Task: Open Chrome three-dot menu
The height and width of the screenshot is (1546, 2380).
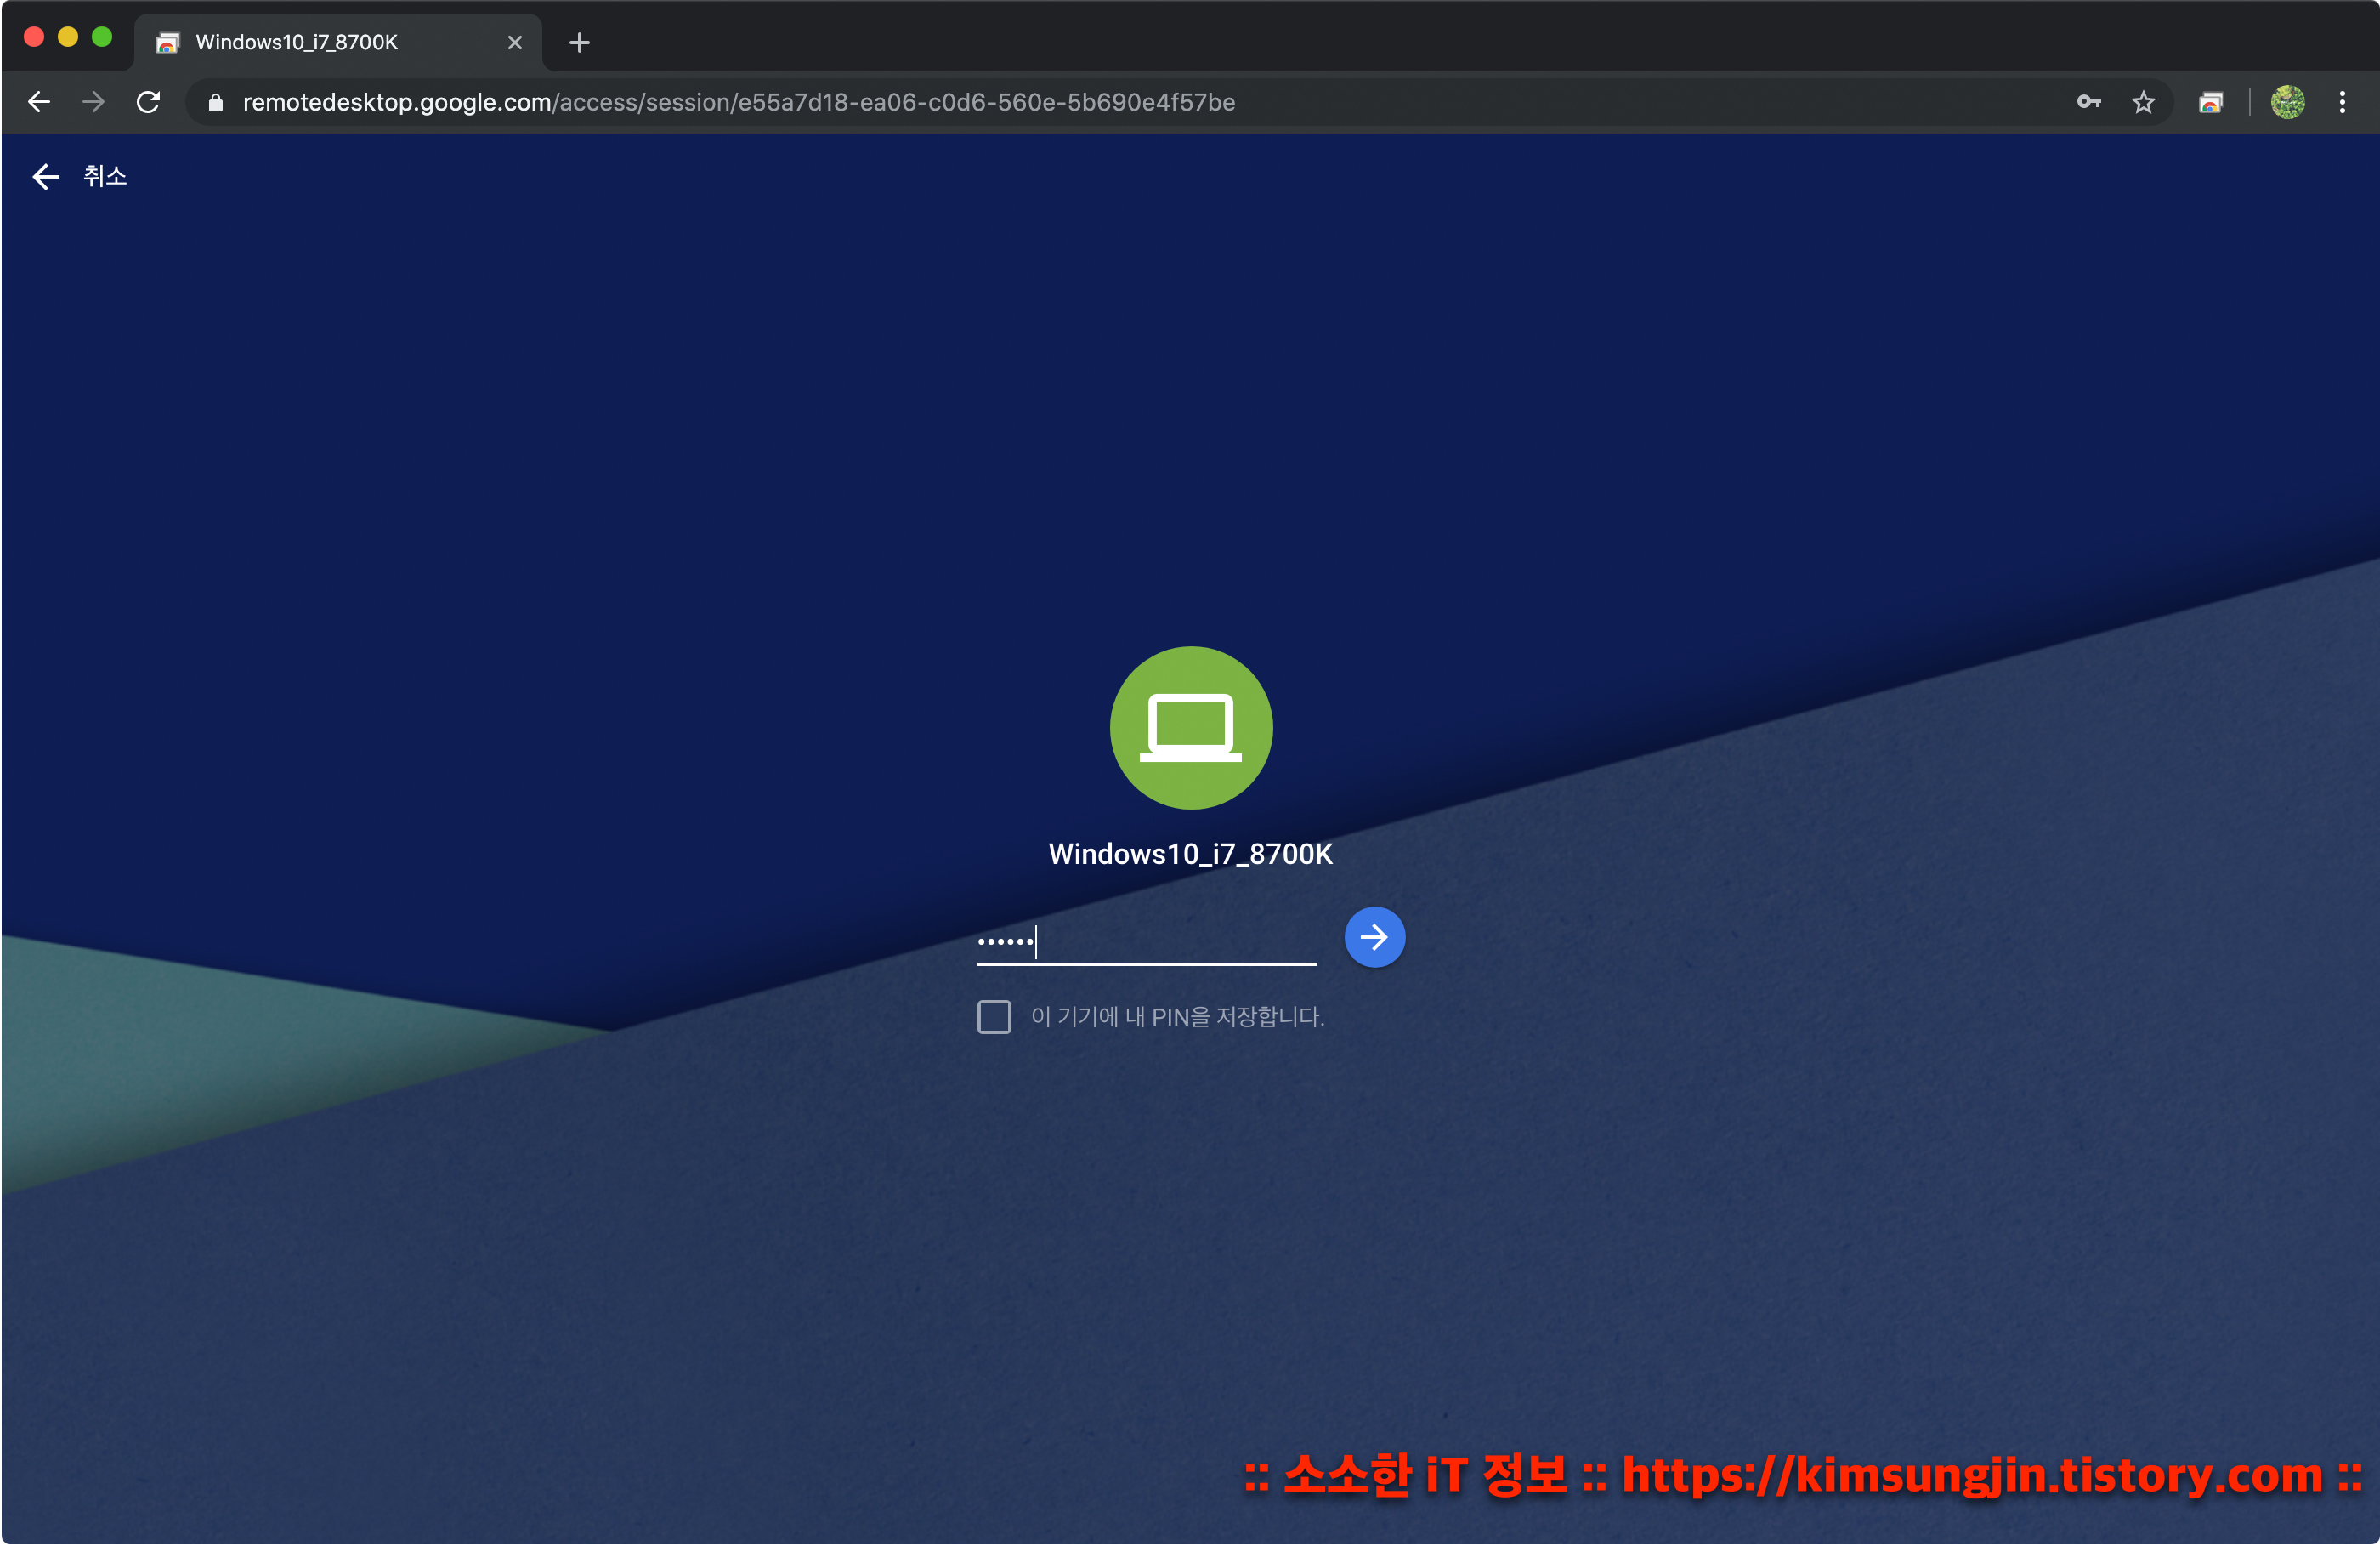Action: (2342, 102)
